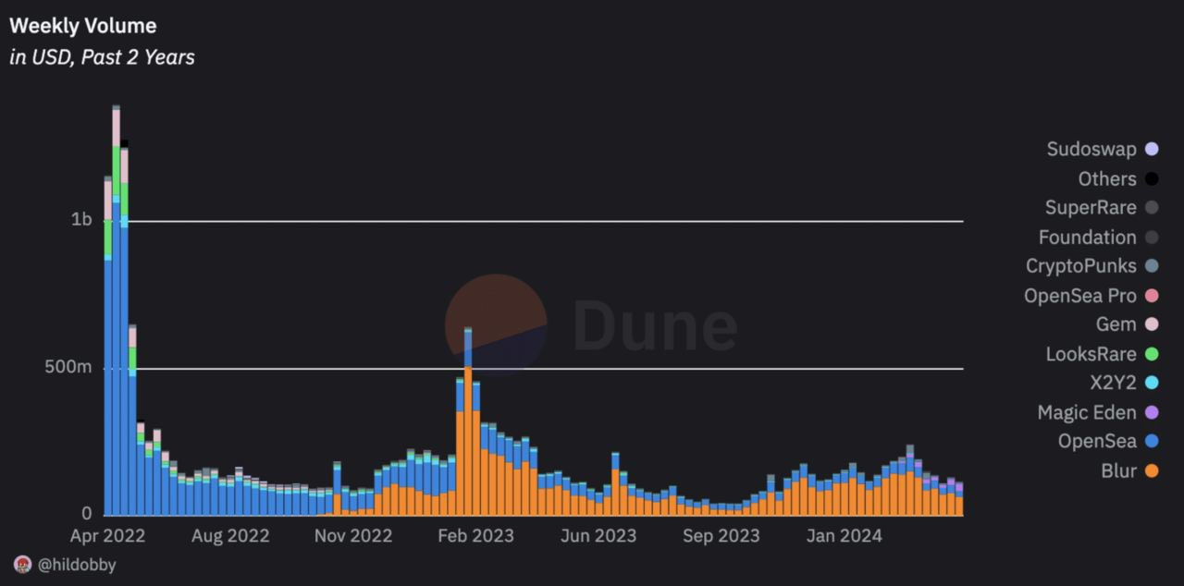Click the 1b y-axis gridline label
1184x586 pixels.
[x=81, y=220]
